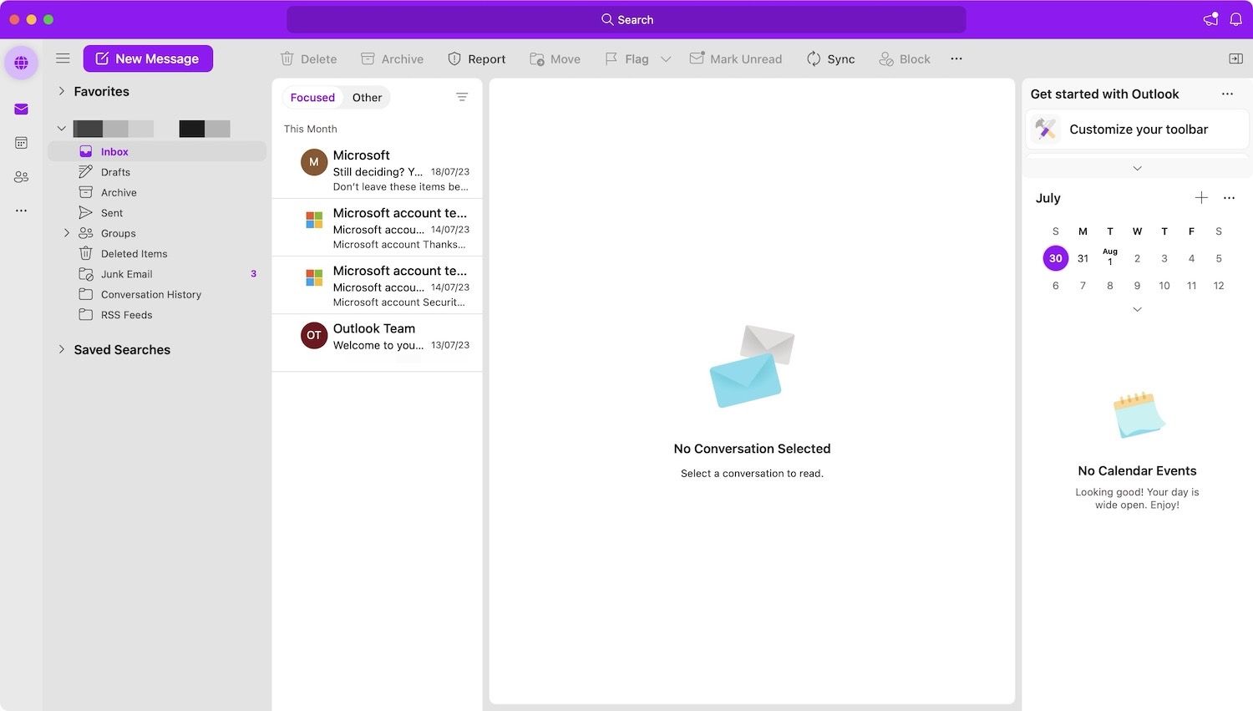Image resolution: width=1253 pixels, height=711 pixels.
Task: Expand the Saved Searches section
Action: [62, 349]
